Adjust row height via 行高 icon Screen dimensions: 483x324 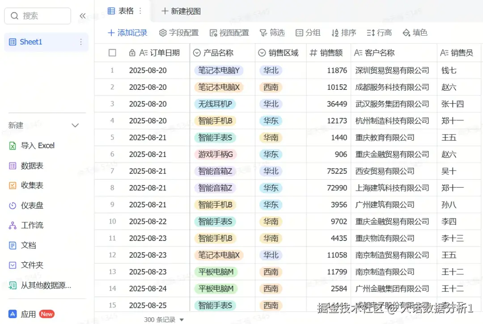(x=380, y=32)
